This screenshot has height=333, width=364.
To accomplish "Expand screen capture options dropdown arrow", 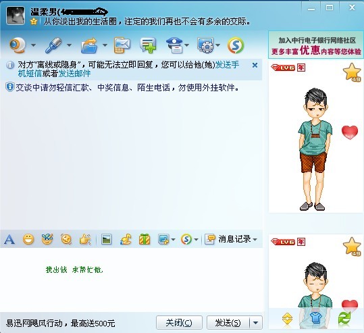I will click(173, 239).
